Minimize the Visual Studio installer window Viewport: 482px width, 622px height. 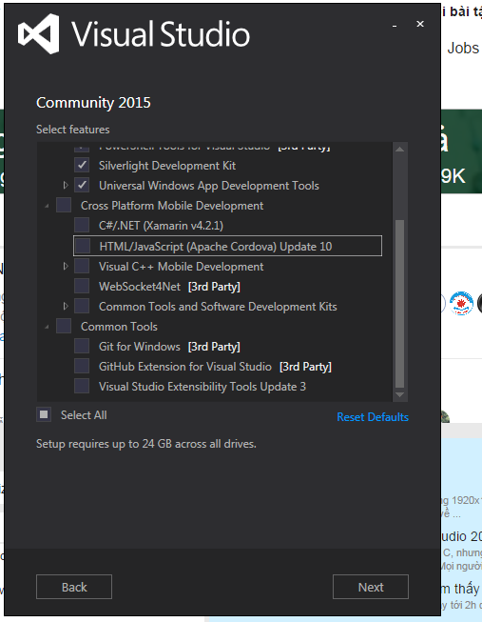pyautogui.click(x=395, y=26)
